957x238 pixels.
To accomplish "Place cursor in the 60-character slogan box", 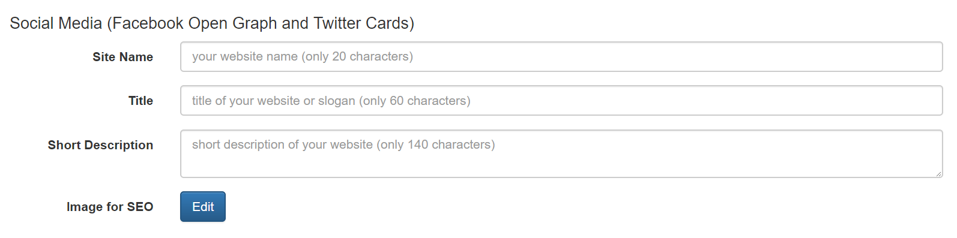I will pos(561,101).
